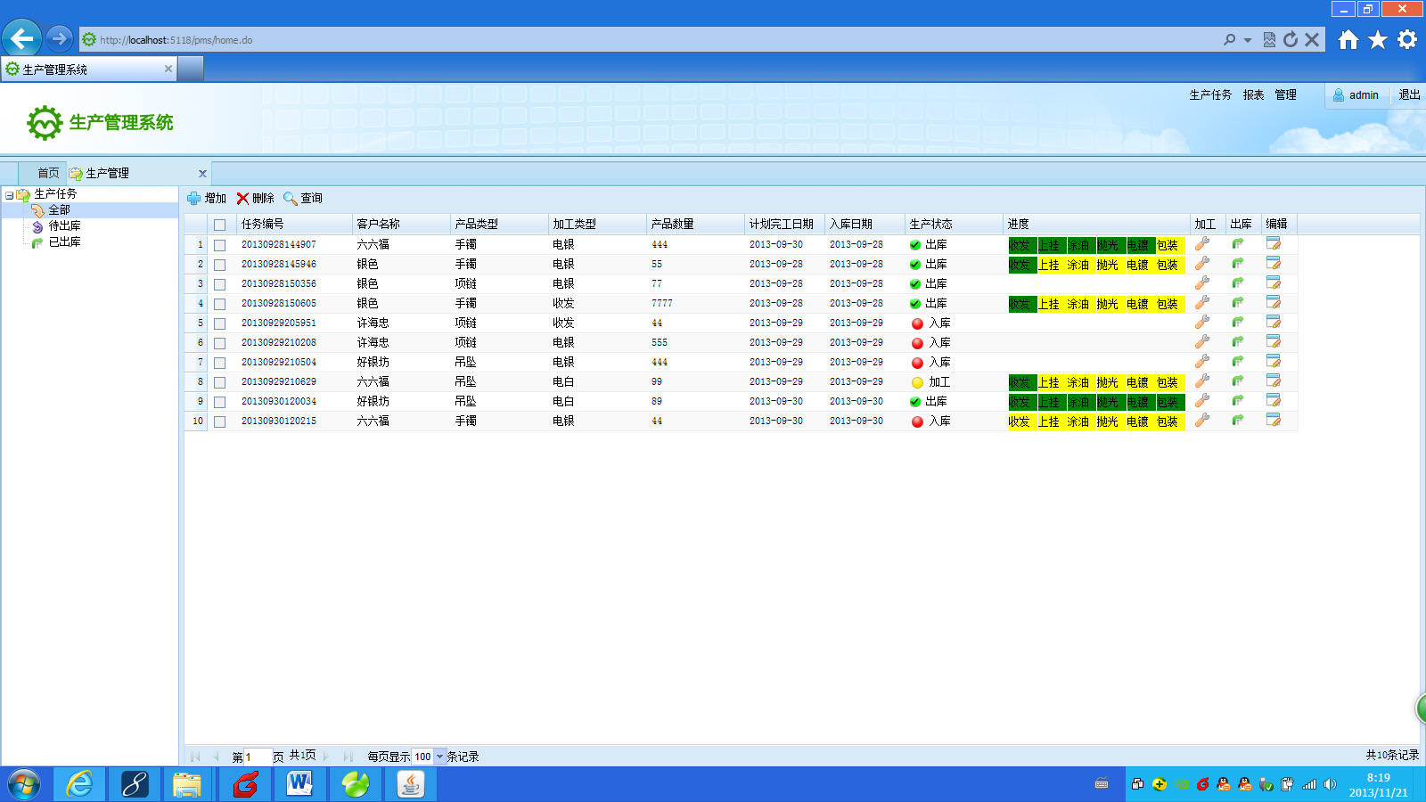Click outbound arrow icon for task 20130929205951

coord(1238,323)
